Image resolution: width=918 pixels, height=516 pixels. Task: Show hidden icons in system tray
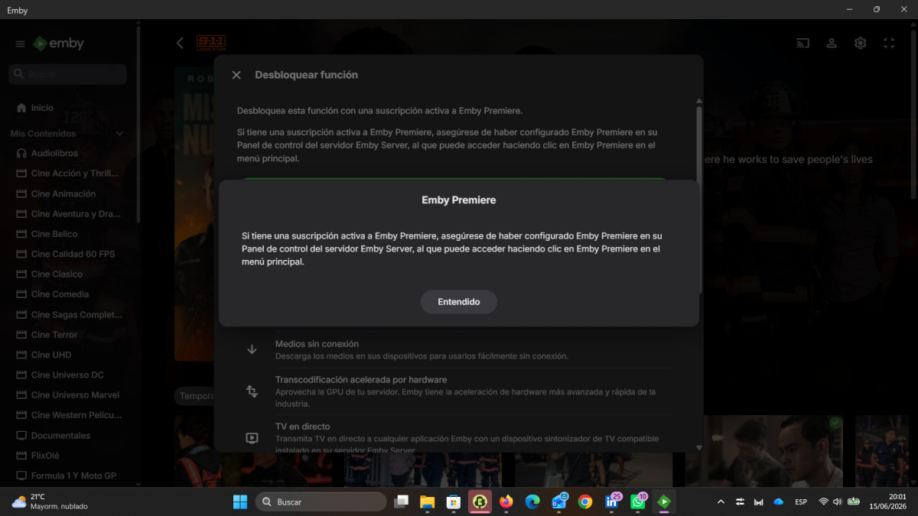721,502
